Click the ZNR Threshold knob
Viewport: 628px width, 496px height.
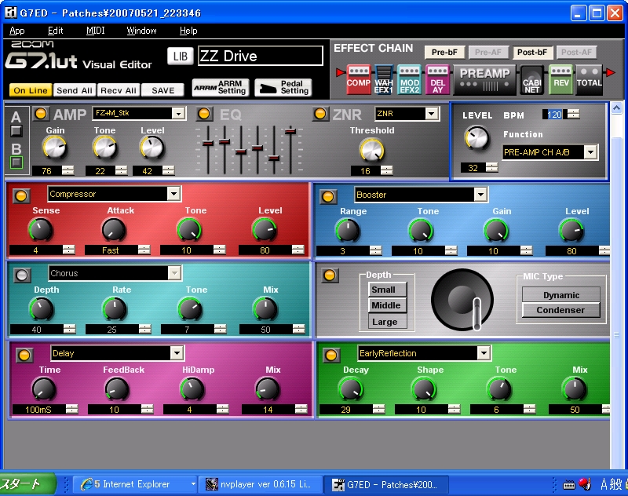pos(371,150)
